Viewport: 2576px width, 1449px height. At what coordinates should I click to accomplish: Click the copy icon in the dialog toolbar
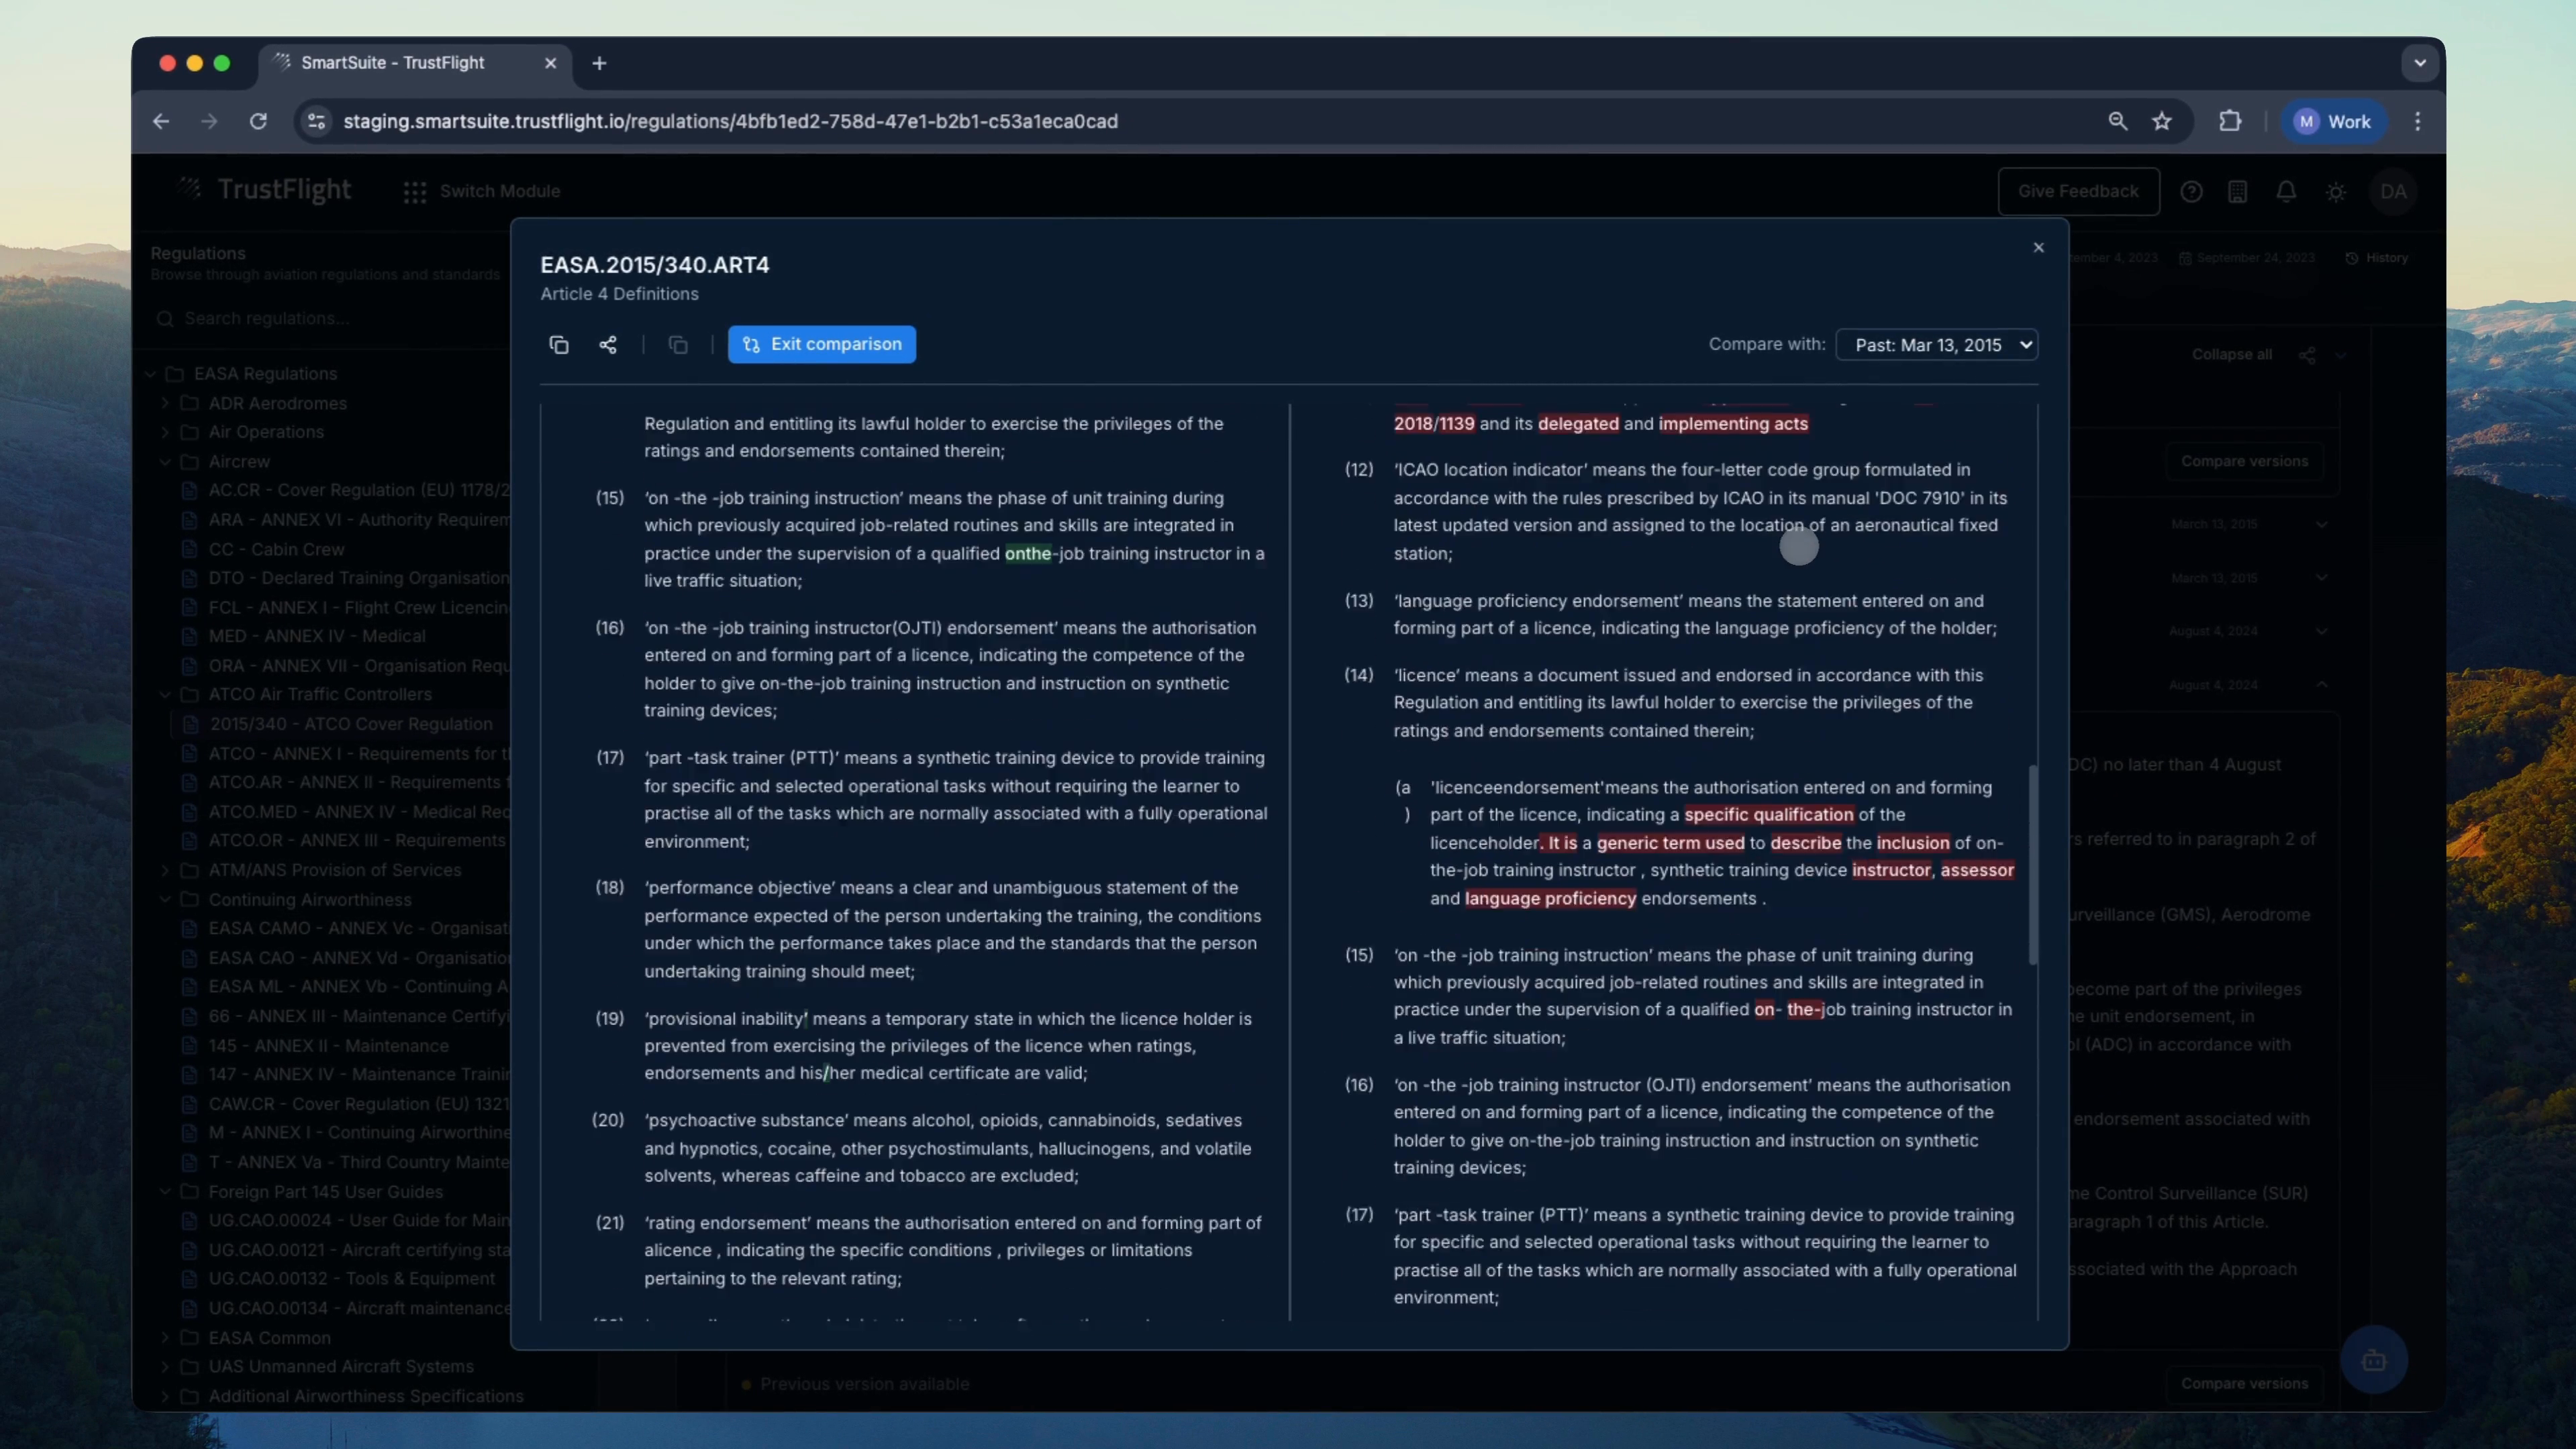[x=559, y=345]
